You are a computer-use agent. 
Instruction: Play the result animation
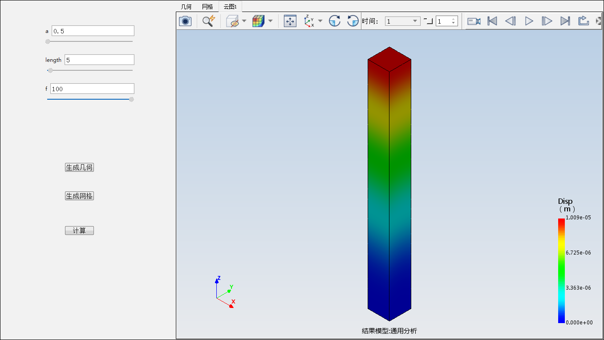pos(529,21)
